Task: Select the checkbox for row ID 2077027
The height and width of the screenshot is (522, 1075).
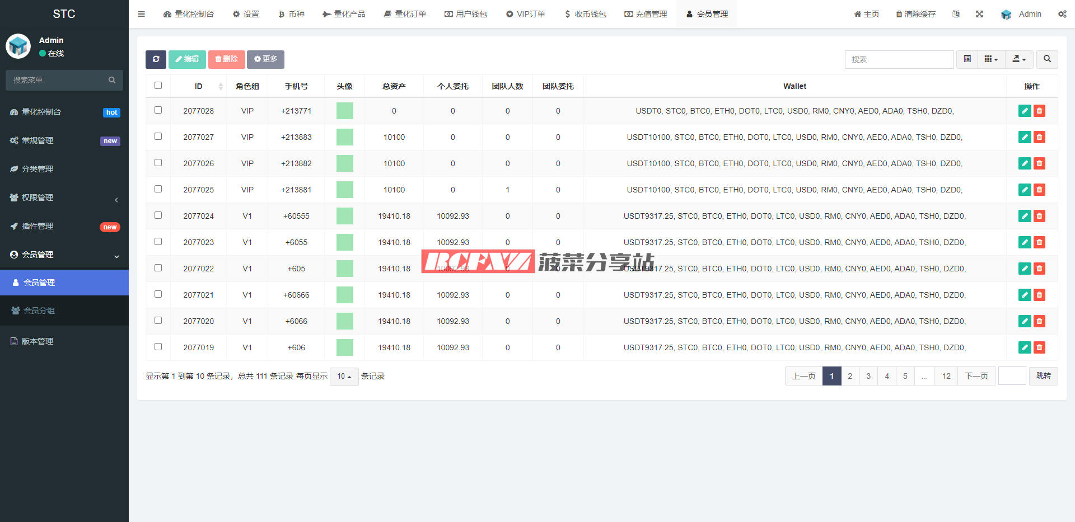Action: (x=158, y=137)
